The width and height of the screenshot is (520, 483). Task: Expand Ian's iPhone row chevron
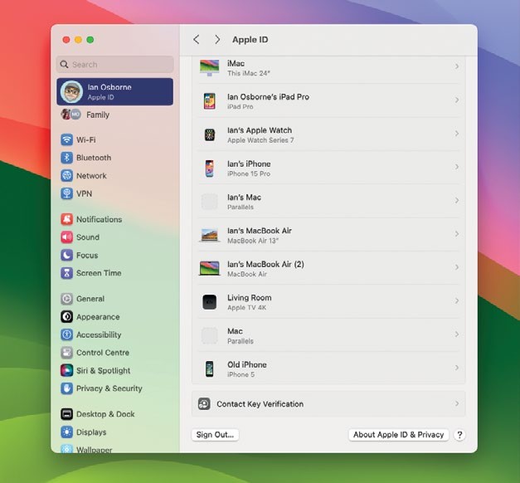457,167
